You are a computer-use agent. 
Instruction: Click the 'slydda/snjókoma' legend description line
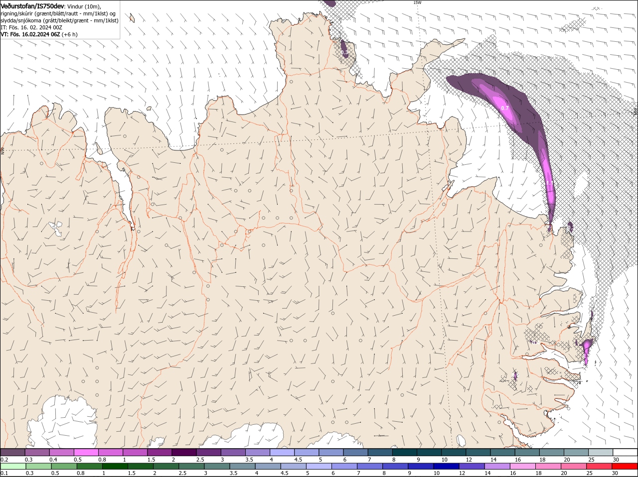point(59,20)
